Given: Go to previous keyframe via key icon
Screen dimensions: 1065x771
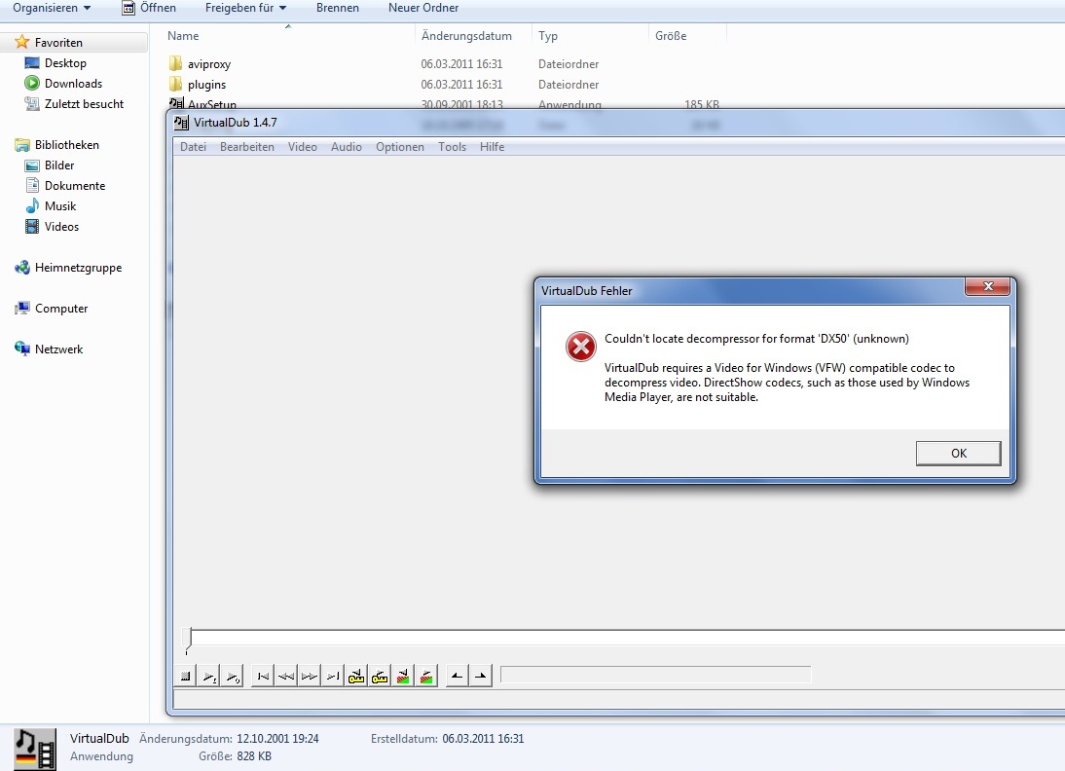Looking at the screenshot, I should pyautogui.click(x=356, y=676).
